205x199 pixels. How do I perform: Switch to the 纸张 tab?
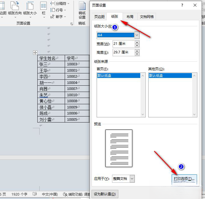tap(115, 17)
